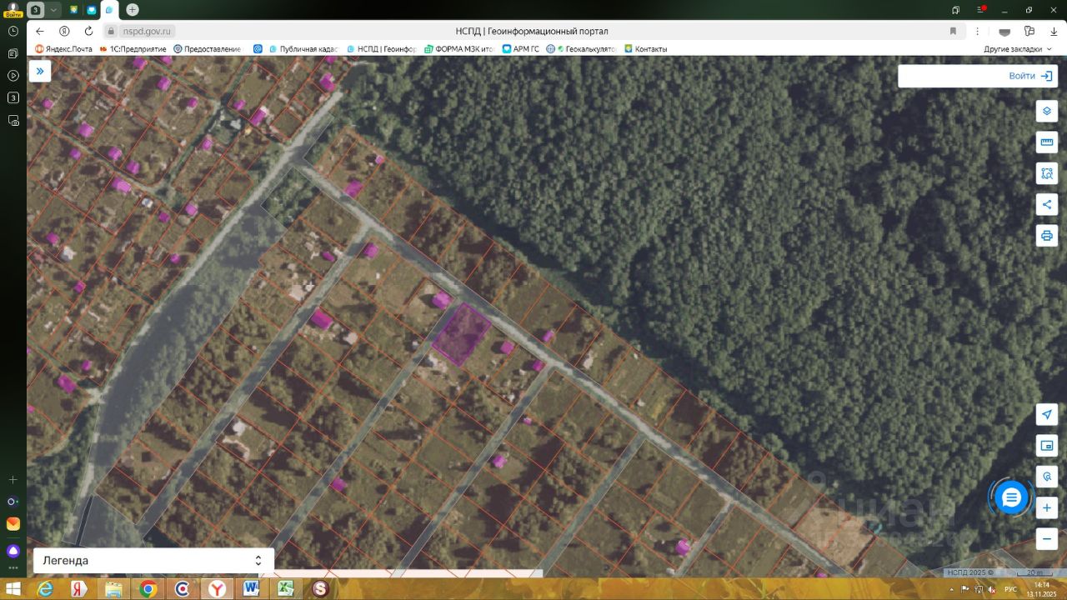Expand the left sidebar panel with double-chevron
This screenshot has height=600, width=1067.
tap(39, 71)
